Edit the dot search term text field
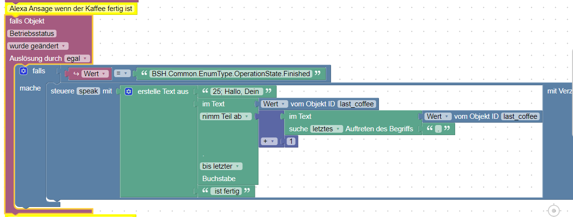 click(438, 129)
